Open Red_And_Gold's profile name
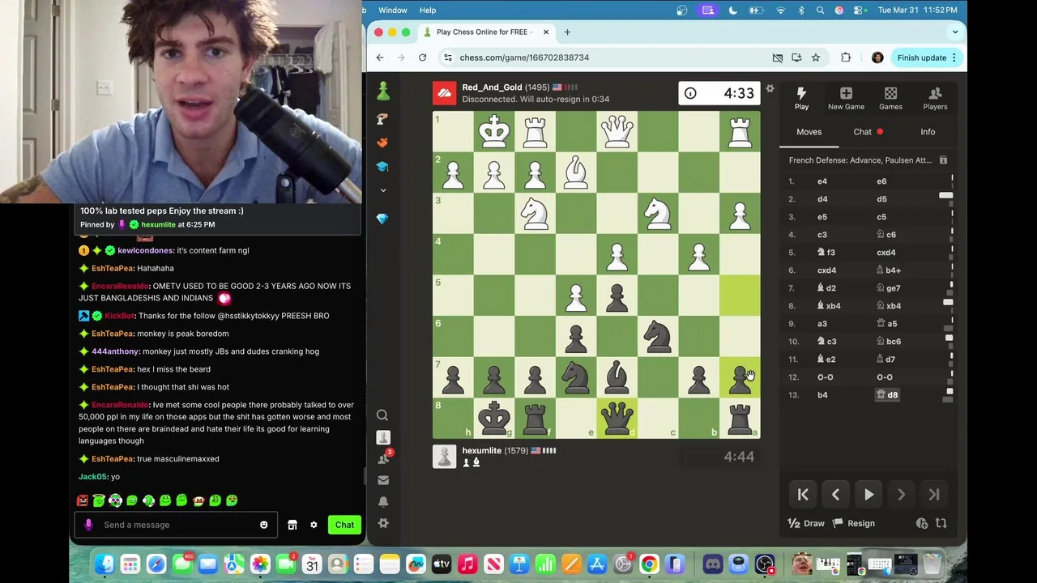Viewport: 1037px width, 583px height. 492,87
